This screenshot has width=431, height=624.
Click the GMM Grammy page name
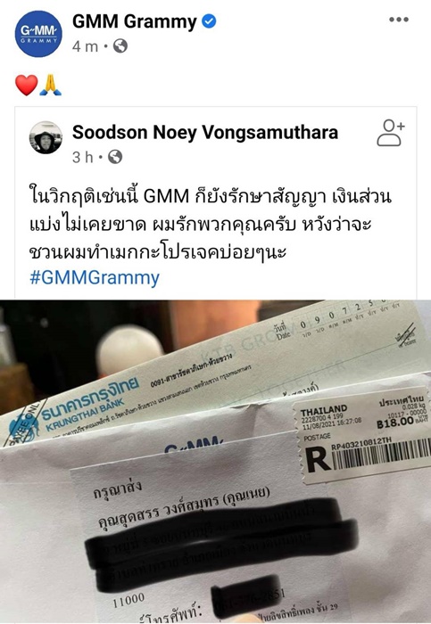135,21
